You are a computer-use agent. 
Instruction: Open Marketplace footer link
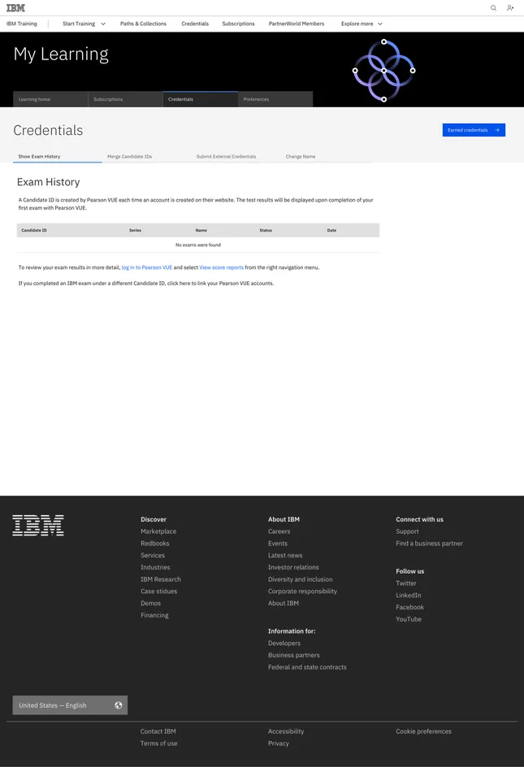pyautogui.click(x=158, y=531)
